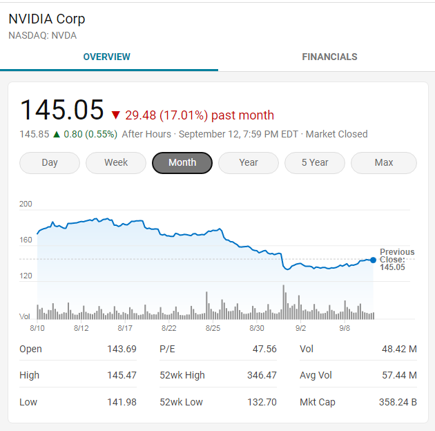The image size is (435, 431).
Task: Show the Year price chart
Action: click(x=249, y=163)
